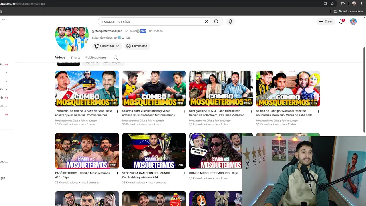The width and height of the screenshot is (366, 206).
Task: Open the 'Todos los marcadores' bookmarks folder
Action: coord(349,11)
